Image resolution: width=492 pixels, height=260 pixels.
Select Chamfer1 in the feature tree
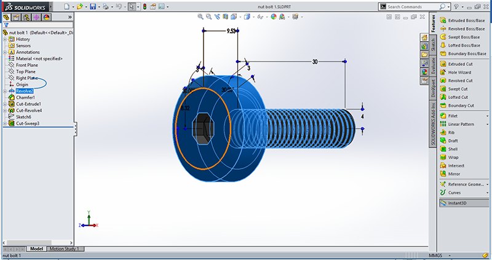[25, 98]
